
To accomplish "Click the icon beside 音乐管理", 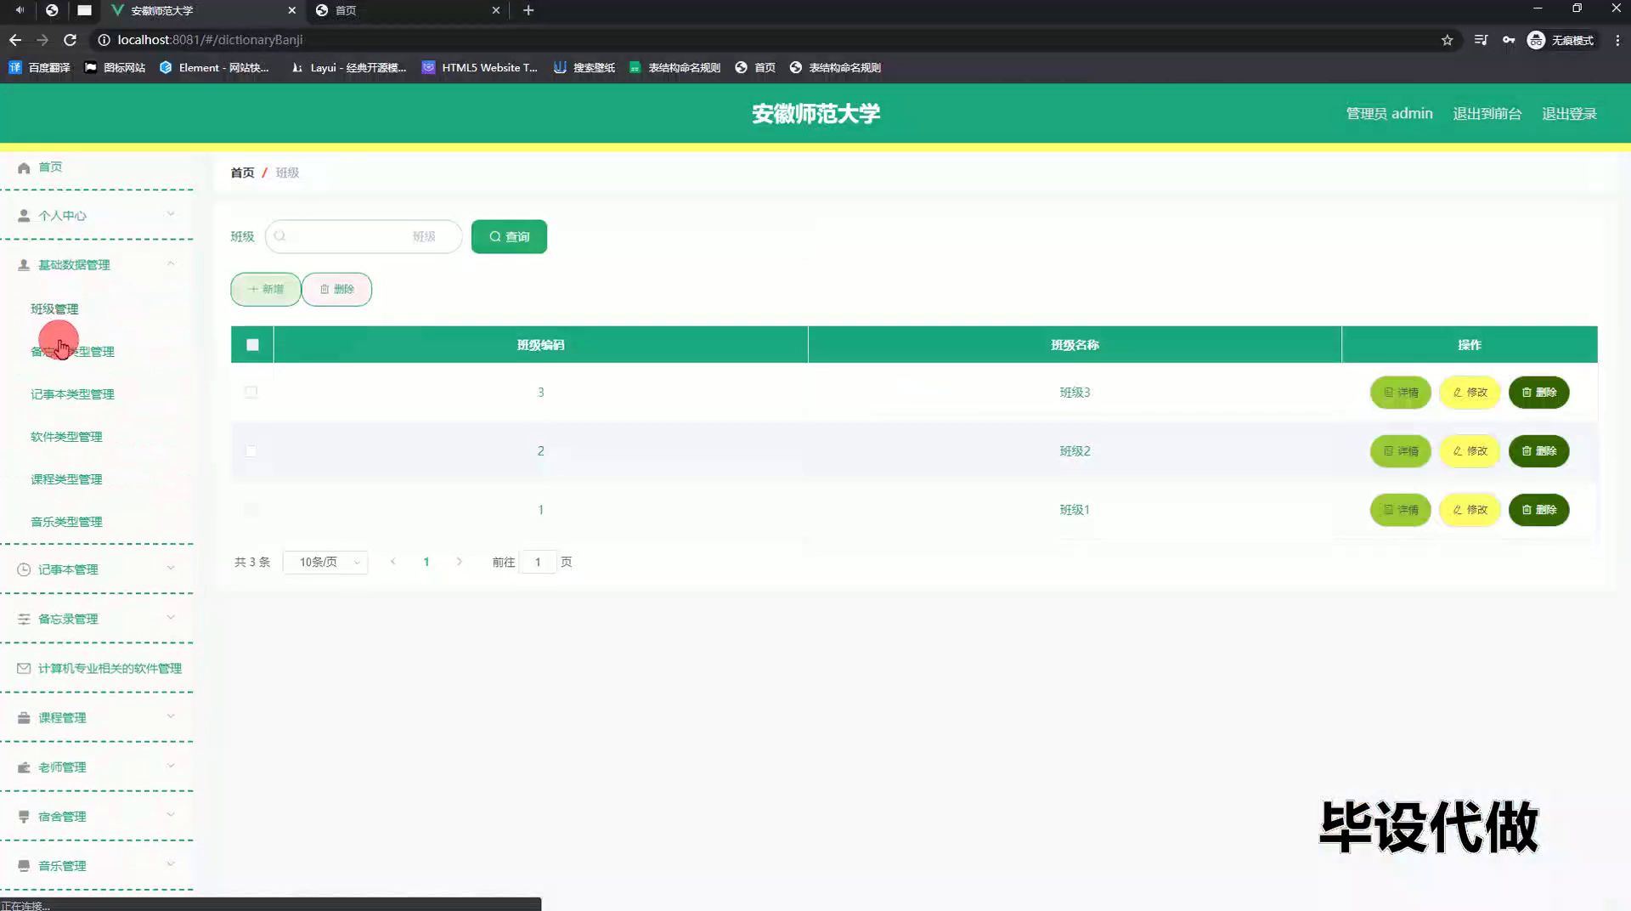I will [x=24, y=865].
